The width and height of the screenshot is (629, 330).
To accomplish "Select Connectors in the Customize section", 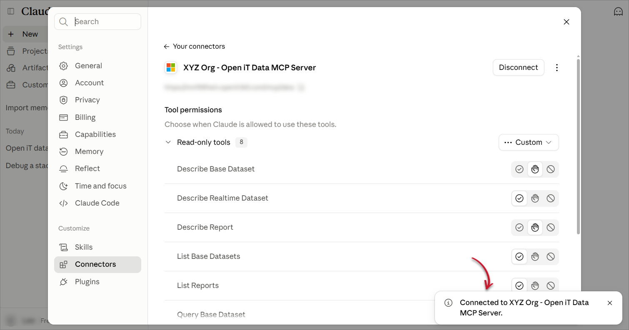I will pos(97,264).
